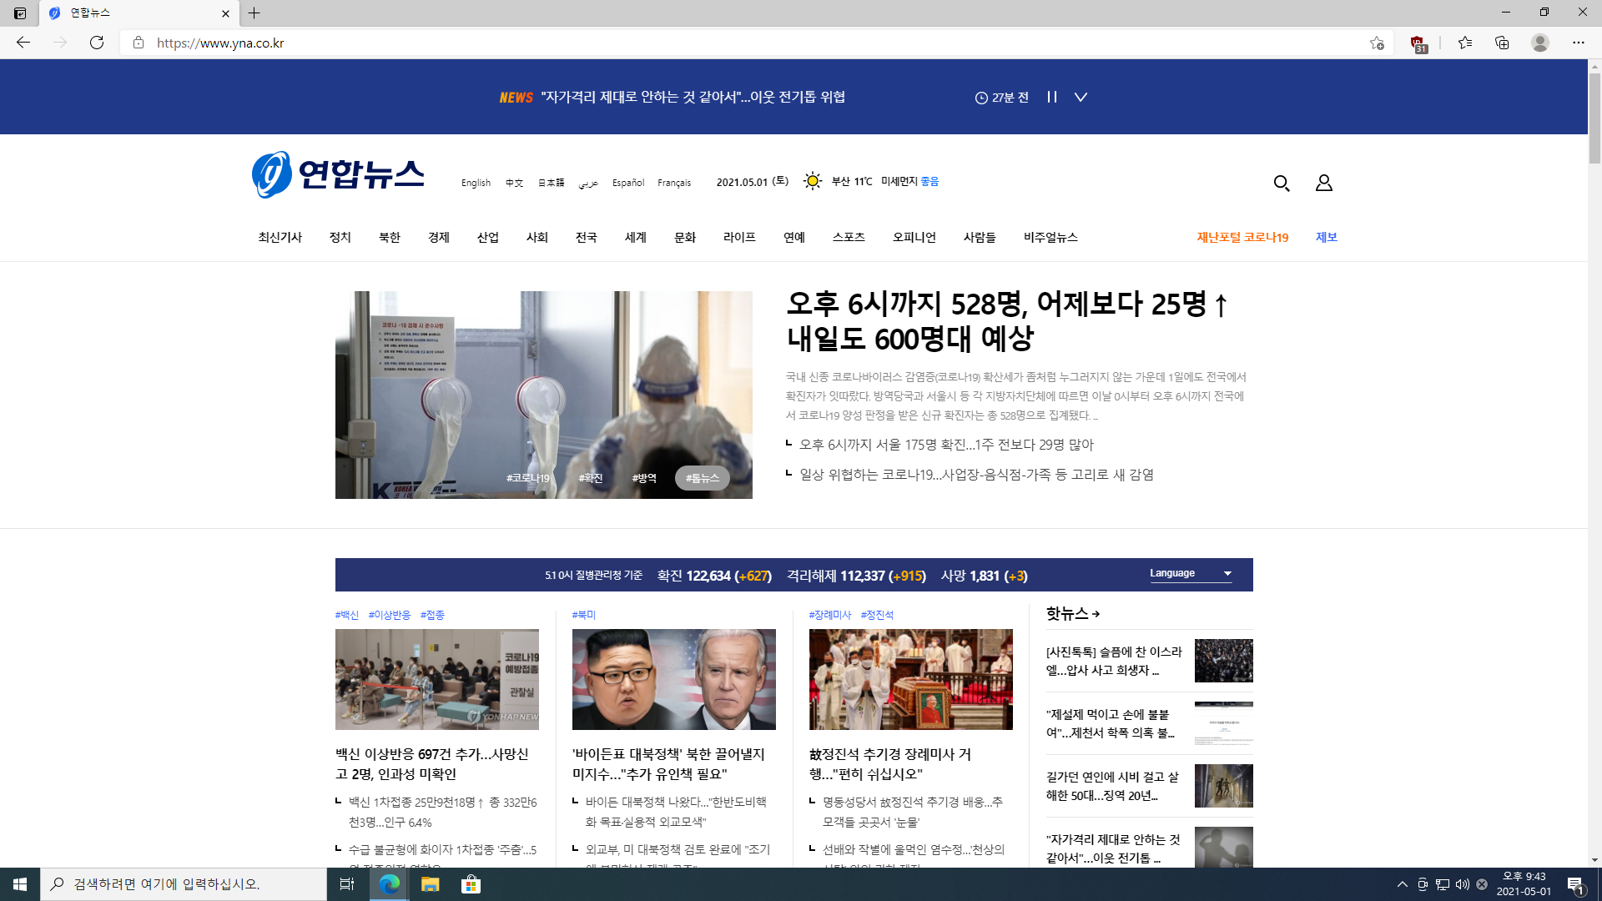1602x901 pixels.
Task: Open the Collections icon
Action: pyautogui.click(x=1502, y=43)
